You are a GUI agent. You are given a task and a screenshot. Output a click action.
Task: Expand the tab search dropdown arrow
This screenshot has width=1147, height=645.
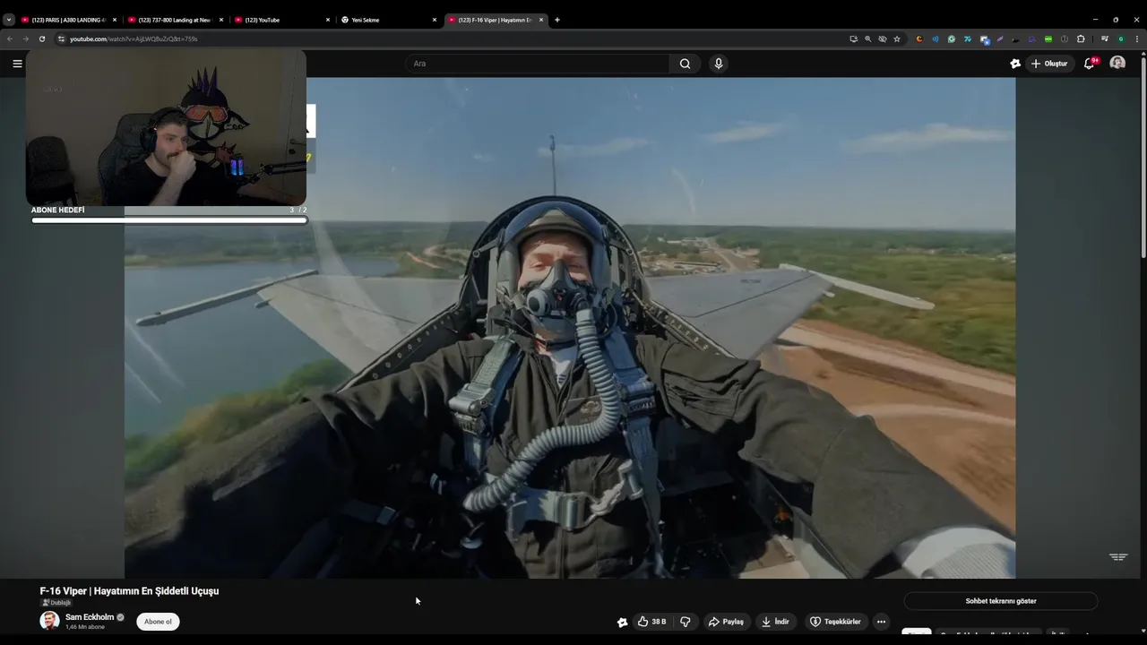coord(9,20)
